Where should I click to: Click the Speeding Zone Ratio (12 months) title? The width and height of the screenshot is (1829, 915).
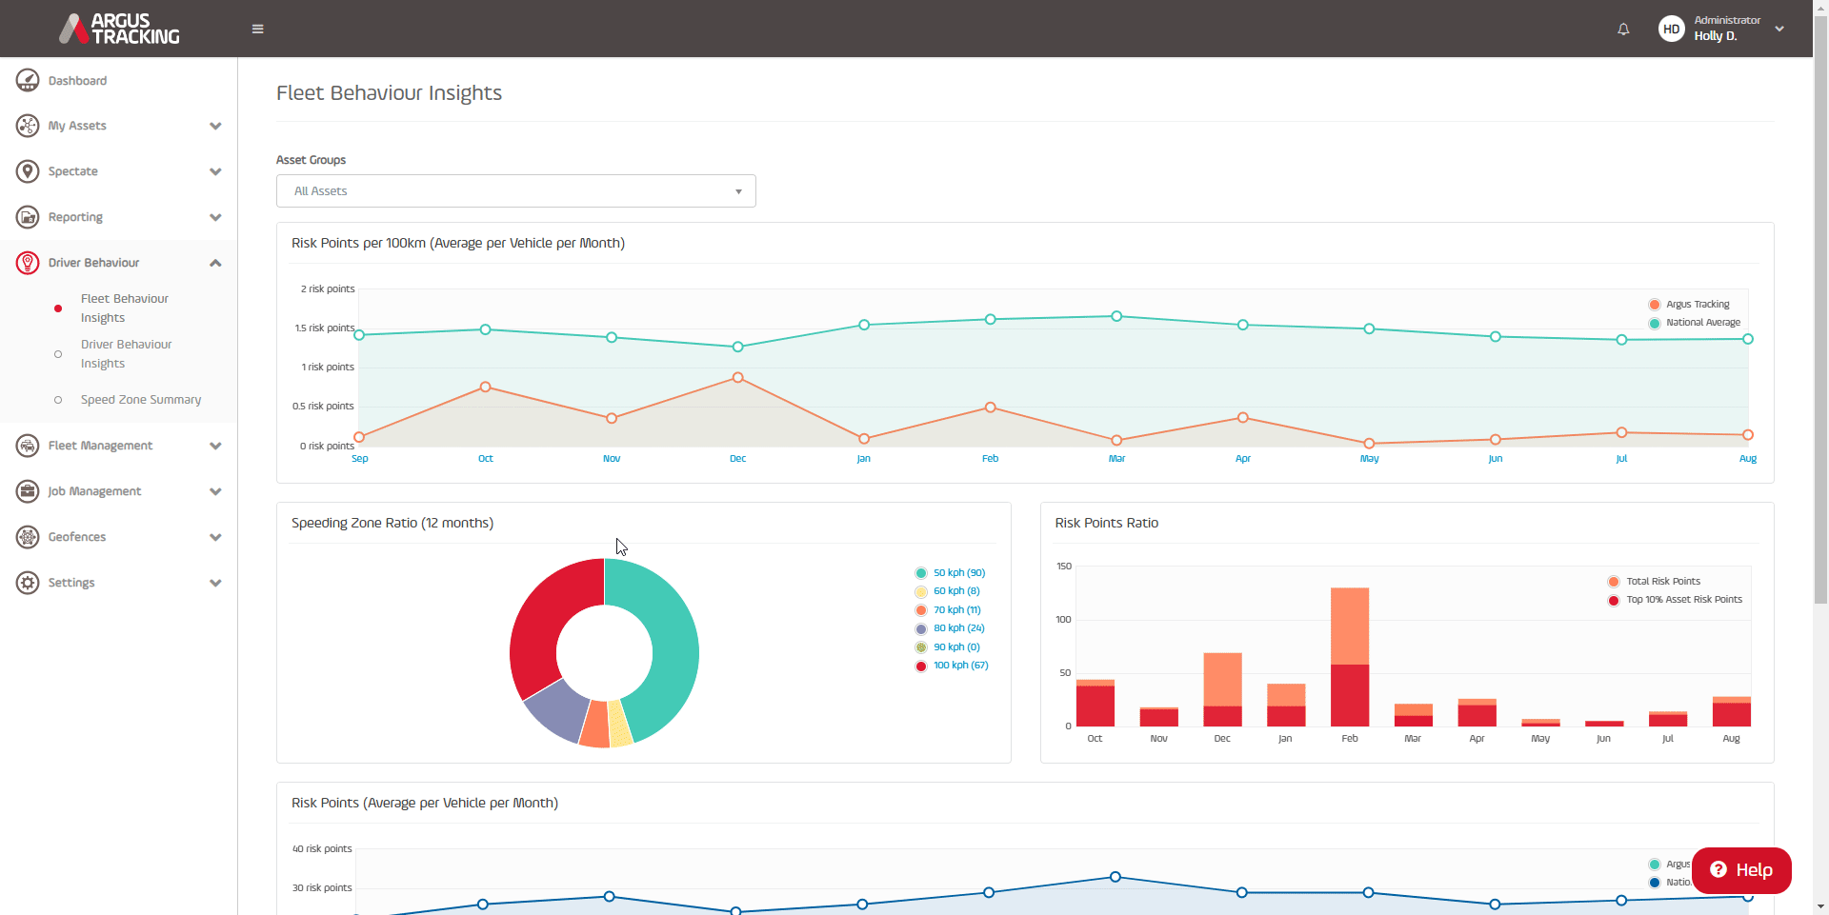pyautogui.click(x=392, y=523)
